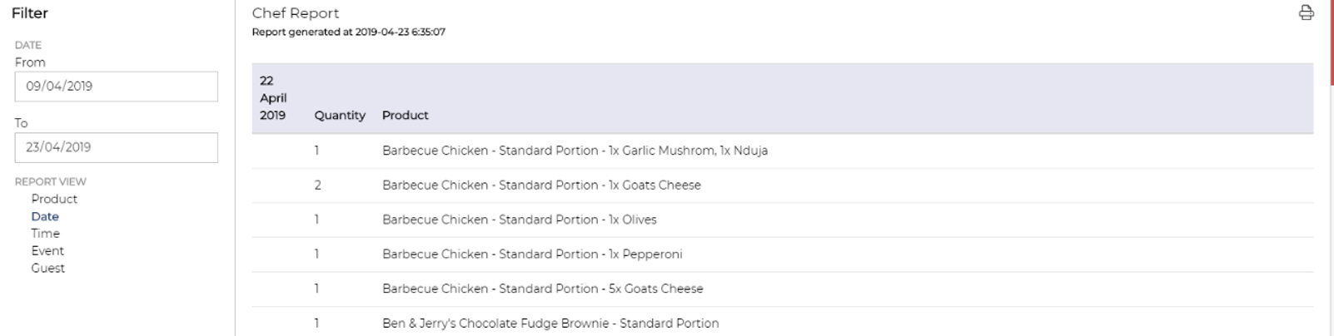
Task: Switch report view to Event
Action: (x=47, y=250)
